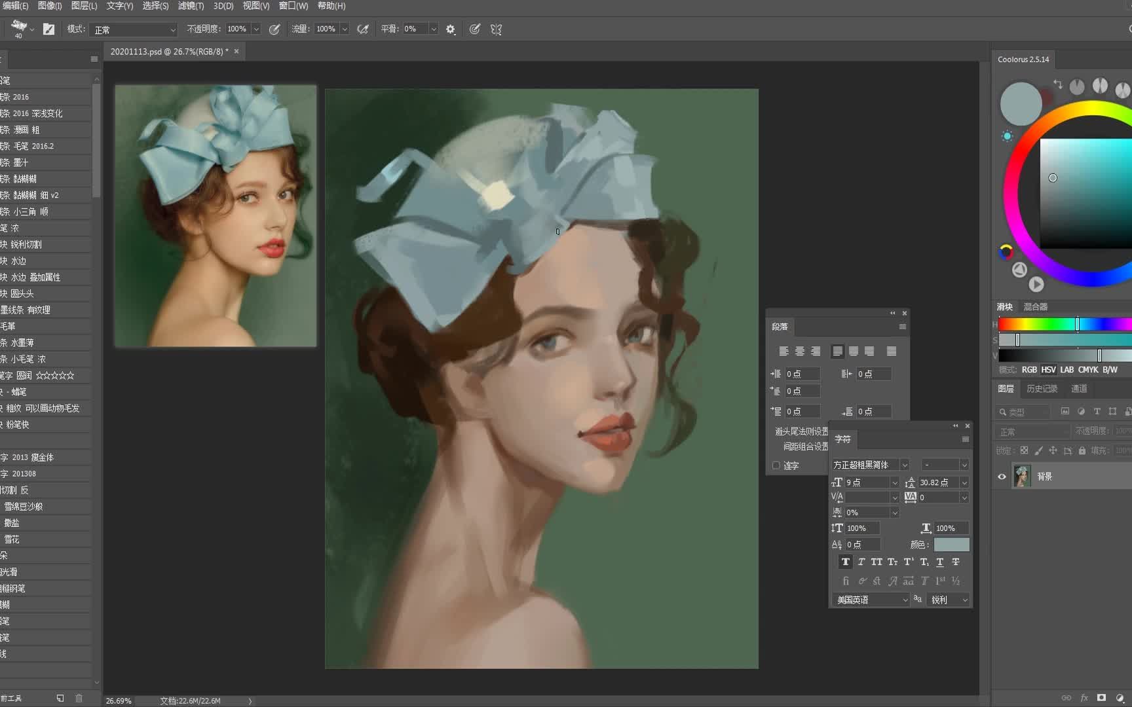Screen dimensions: 1132x707
Task: Open symmetry paint butterfly options
Action: [x=496, y=29]
